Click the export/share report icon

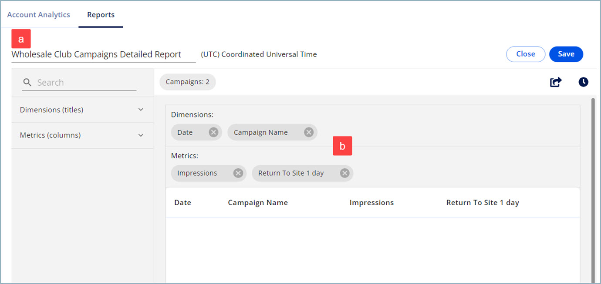point(556,82)
